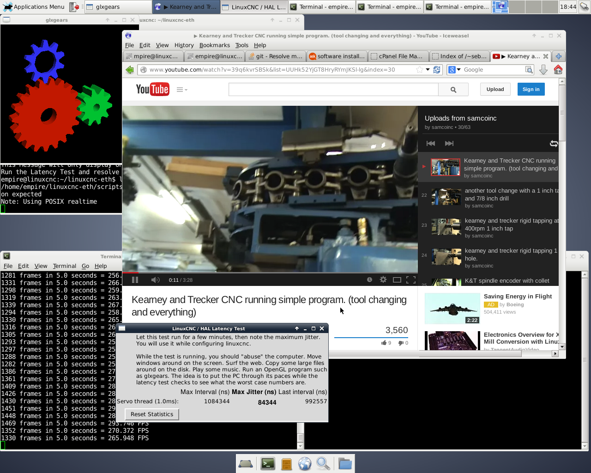Open 'rigid tapping at 400rpm' playlist thumbnail

tap(446, 227)
